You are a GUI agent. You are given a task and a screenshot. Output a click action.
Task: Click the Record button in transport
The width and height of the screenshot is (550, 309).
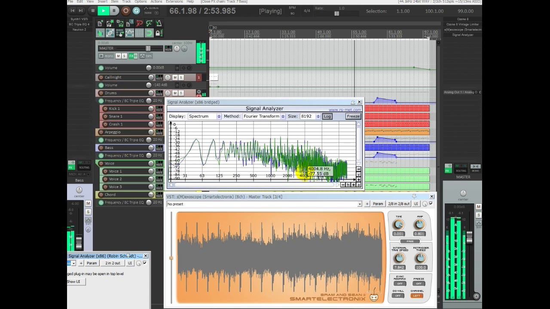pyautogui.click(x=125, y=11)
